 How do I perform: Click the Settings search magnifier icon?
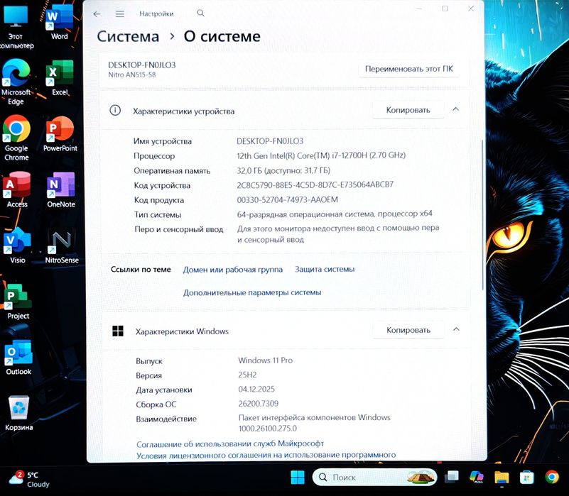[x=200, y=13]
